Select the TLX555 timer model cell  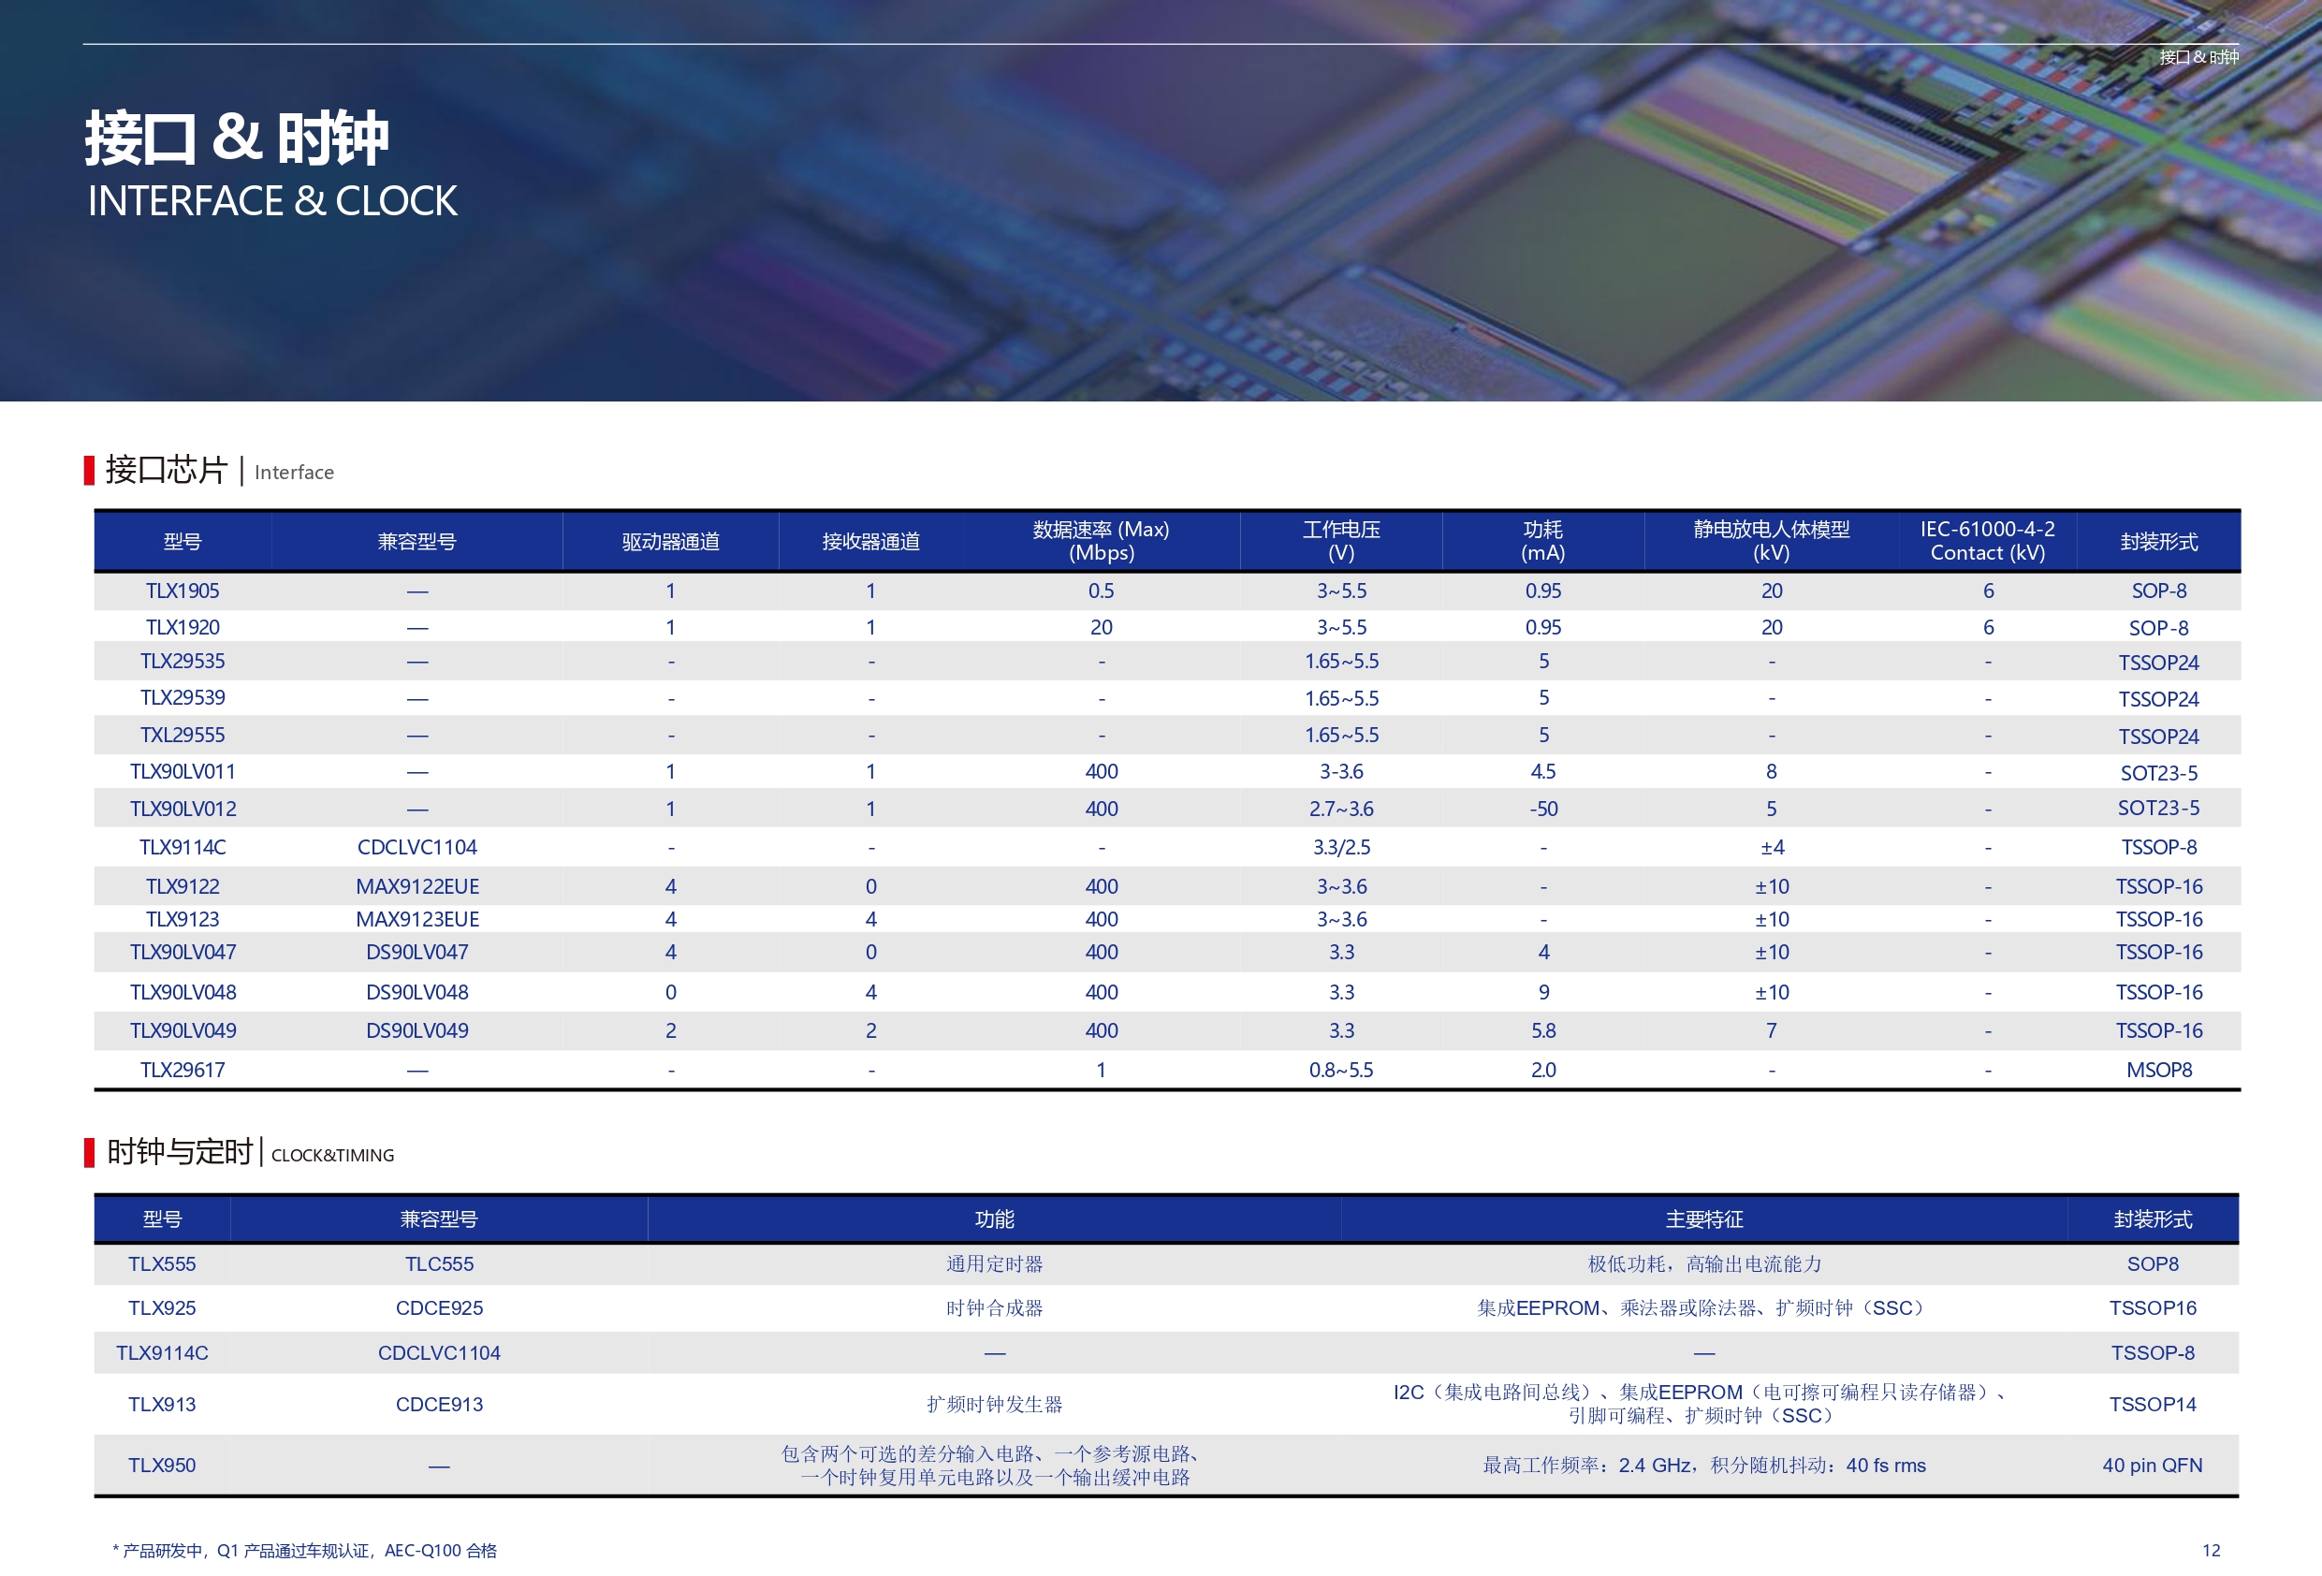tap(162, 1264)
